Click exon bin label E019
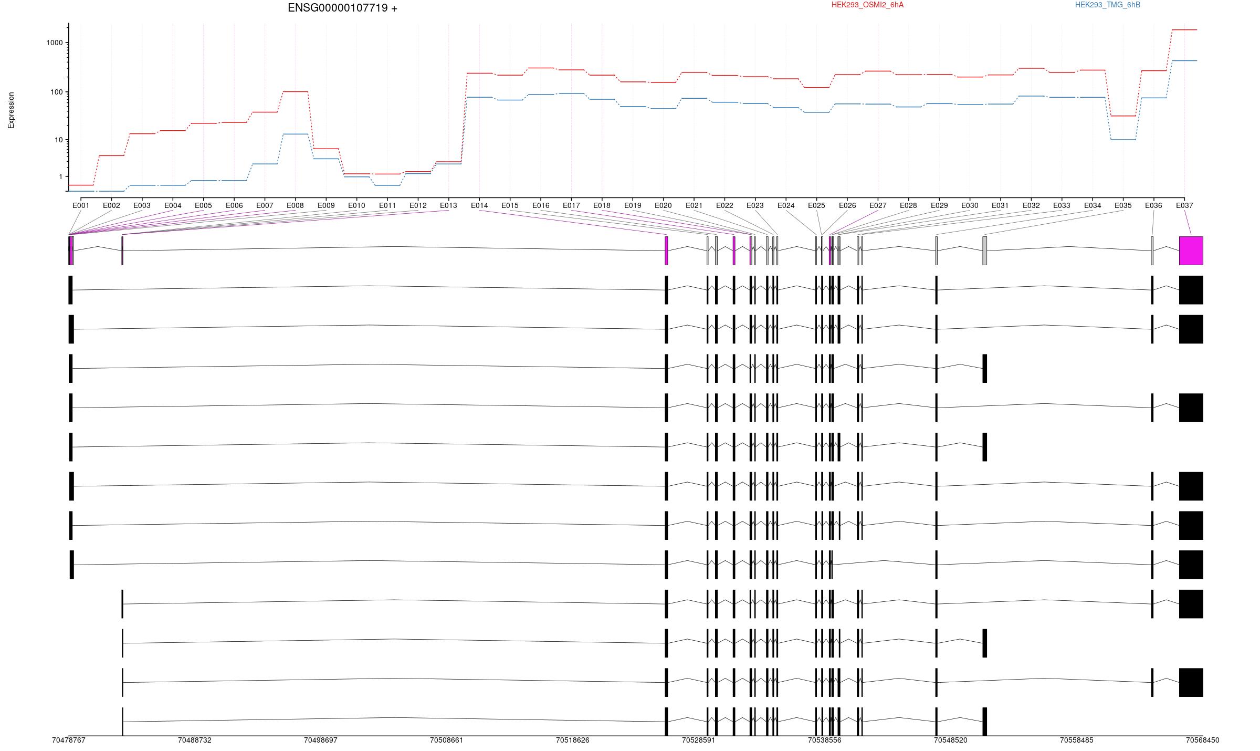The image size is (1260, 751). click(x=633, y=205)
